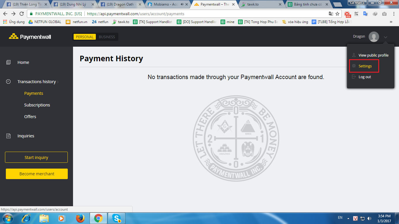Click the Inquiries document icon
The image size is (399, 224).
(8, 136)
